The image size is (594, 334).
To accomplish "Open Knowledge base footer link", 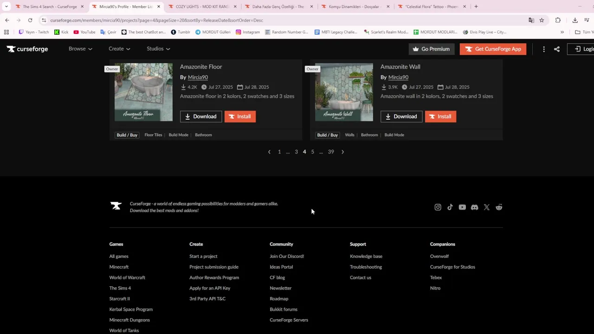I will [x=366, y=256].
